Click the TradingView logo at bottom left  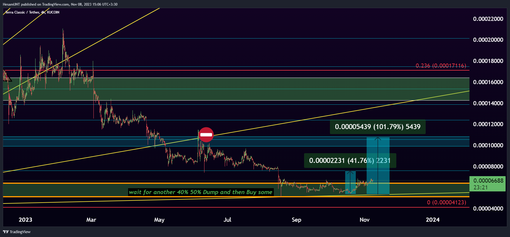point(17,232)
